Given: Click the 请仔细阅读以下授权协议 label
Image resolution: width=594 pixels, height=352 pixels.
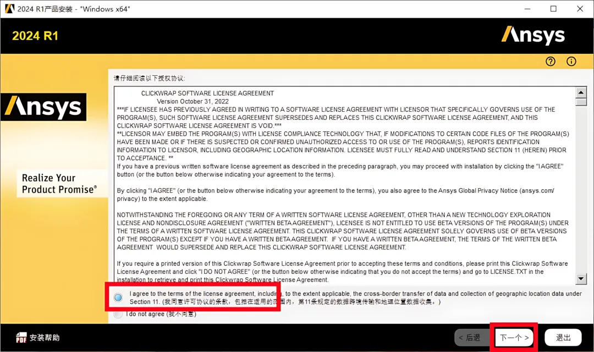Looking at the screenshot, I should pos(149,78).
